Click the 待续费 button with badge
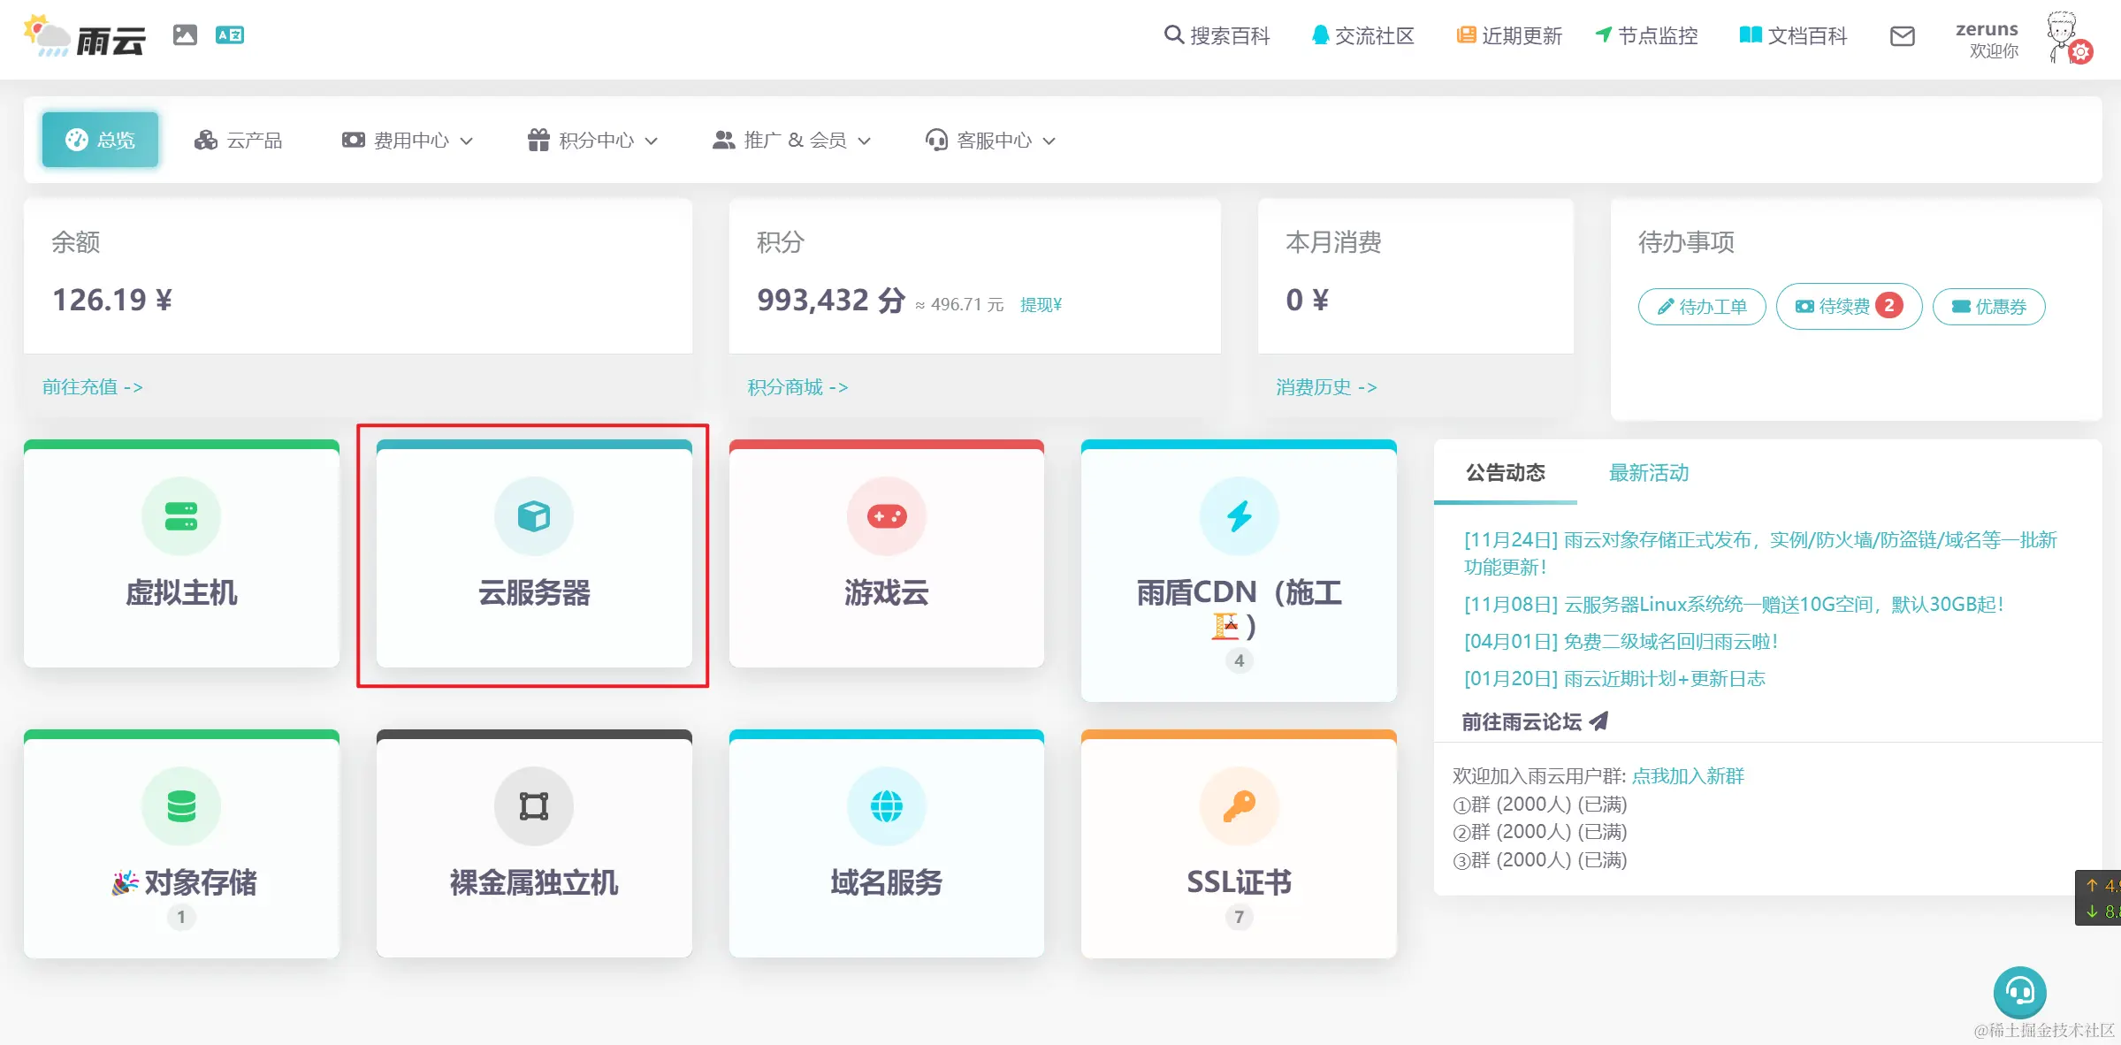2121x1045 pixels. [1848, 307]
